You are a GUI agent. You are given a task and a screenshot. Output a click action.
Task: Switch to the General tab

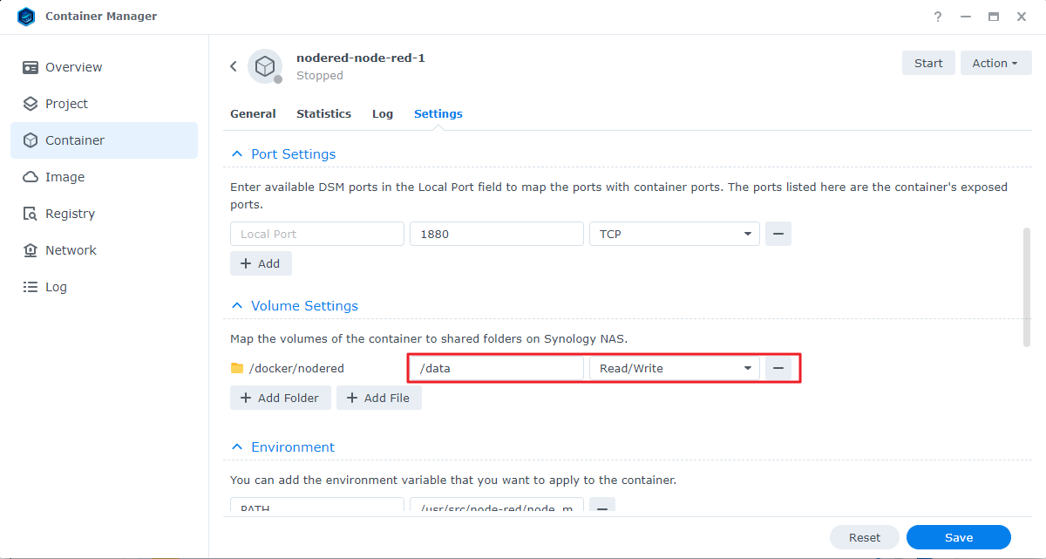pyautogui.click(x=253, y=113)
